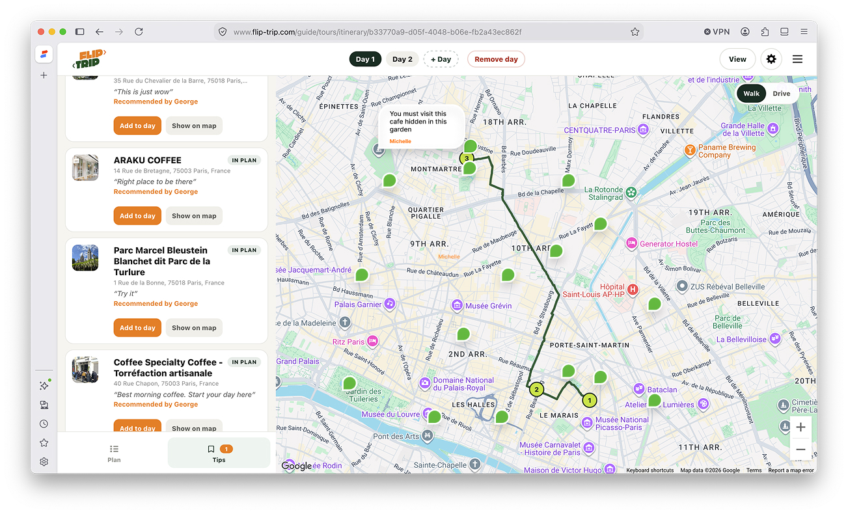This screenshot has width=848, height=514.
Task: Open the Tips tab
Action: (219, 453)
